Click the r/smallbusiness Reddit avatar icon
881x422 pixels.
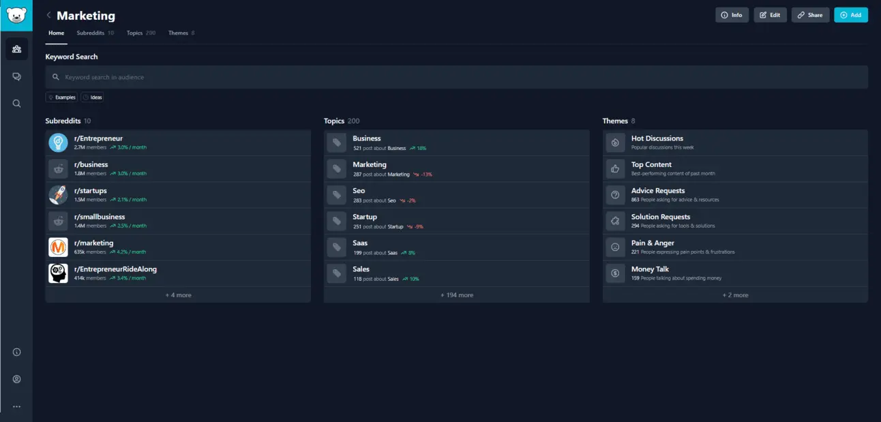58,221
